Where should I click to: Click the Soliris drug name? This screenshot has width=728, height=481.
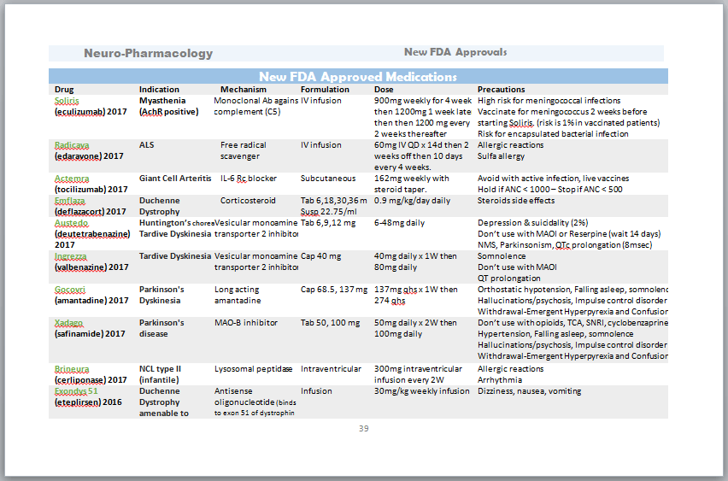point(67,100)
